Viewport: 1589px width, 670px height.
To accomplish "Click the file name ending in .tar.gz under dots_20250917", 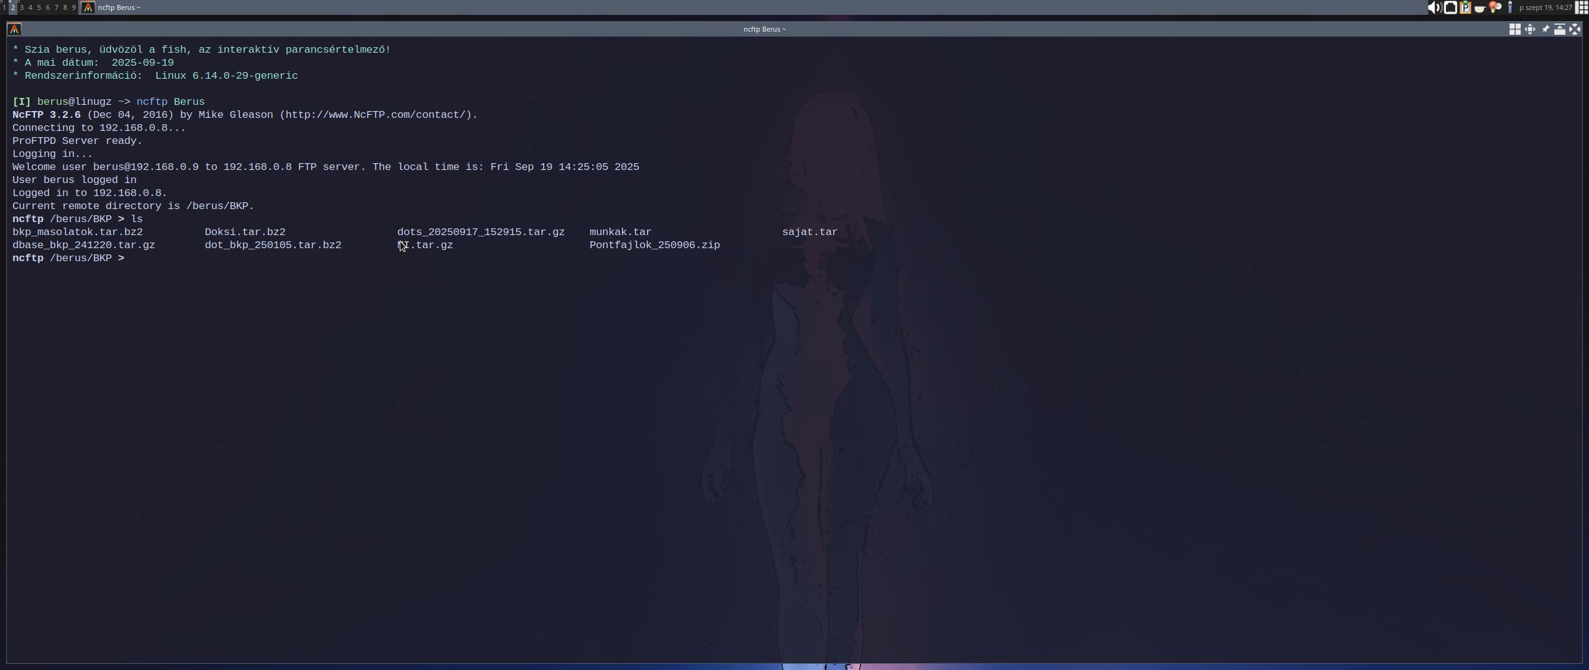I will tap(425, 245).
